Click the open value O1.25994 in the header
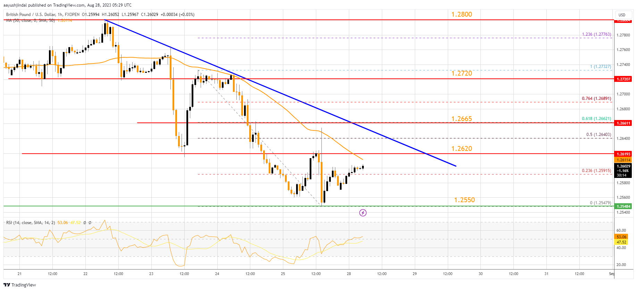This screenshot has height=291, width=637. click(91, 15)
